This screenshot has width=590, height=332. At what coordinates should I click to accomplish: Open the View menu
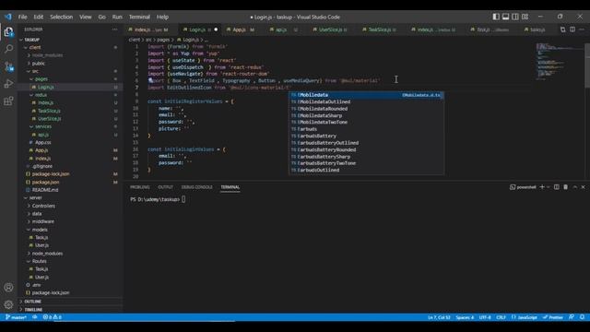coord(86,17)
